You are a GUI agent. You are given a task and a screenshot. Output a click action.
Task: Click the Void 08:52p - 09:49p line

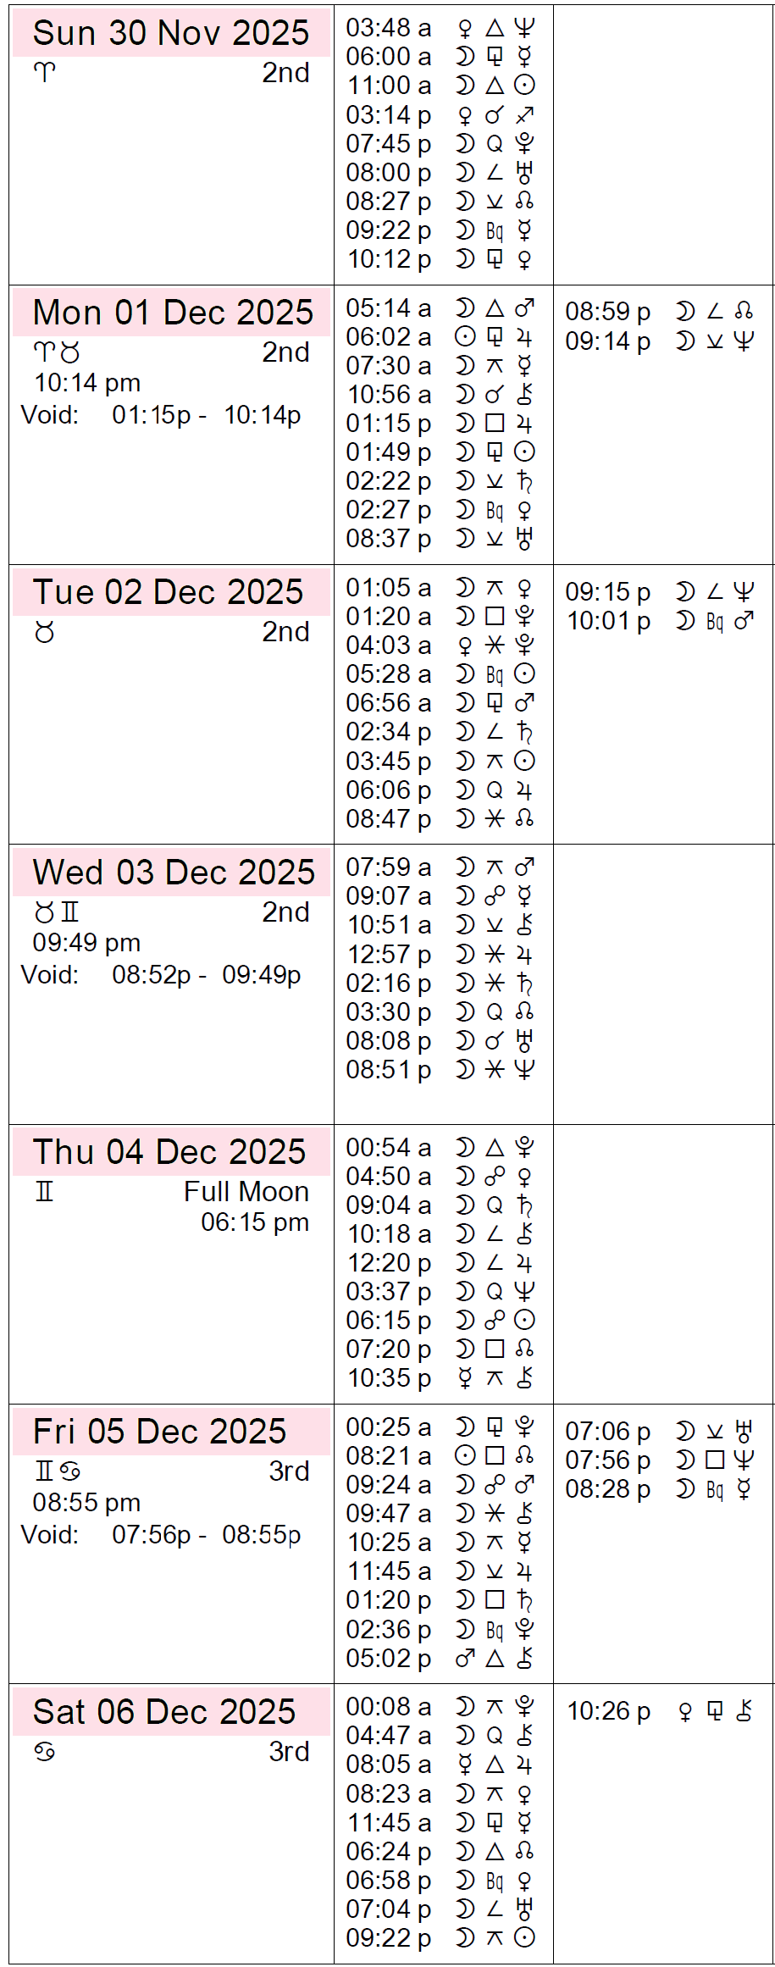[161, 975]
